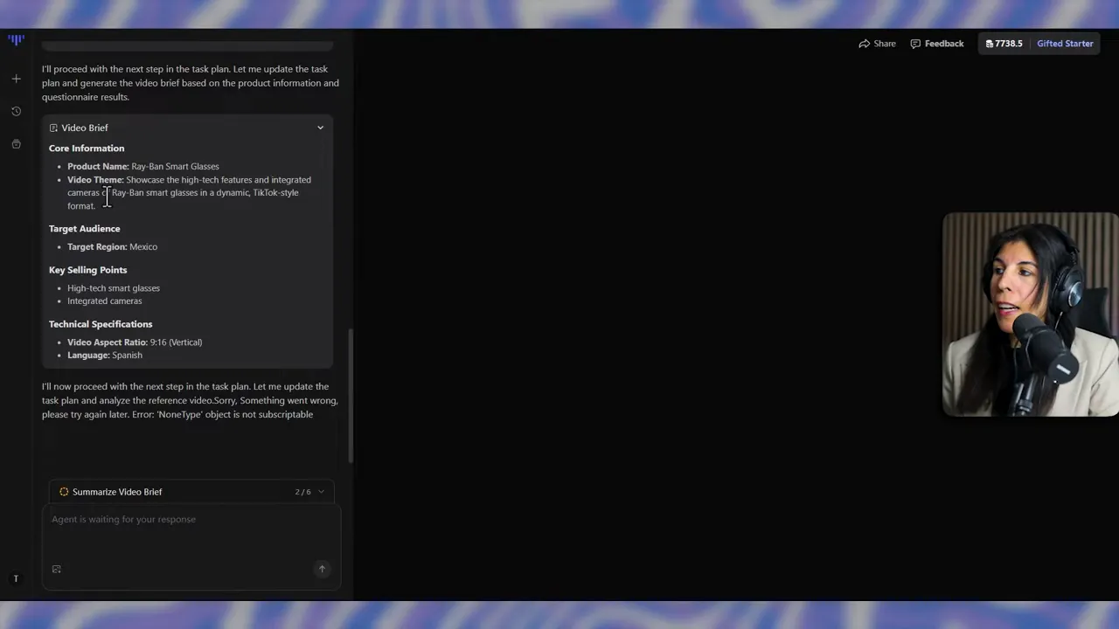The image size is (1119, 629).
Task: Click the Share arrow icon
Action: (x=864, y=43)
